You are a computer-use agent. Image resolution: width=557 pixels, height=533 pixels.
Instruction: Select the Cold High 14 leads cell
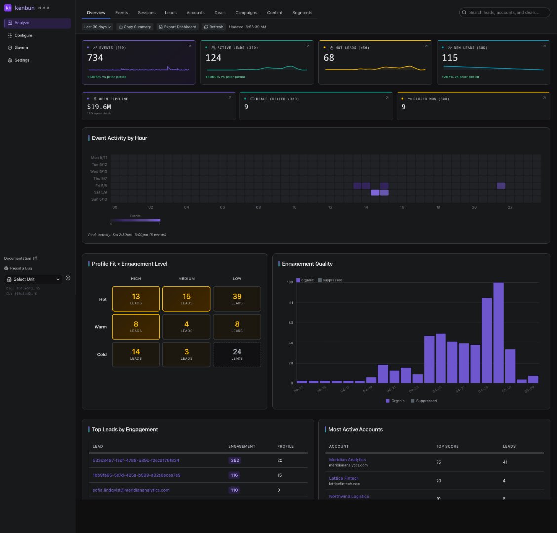pyautogui.click(x=136, y=354)
